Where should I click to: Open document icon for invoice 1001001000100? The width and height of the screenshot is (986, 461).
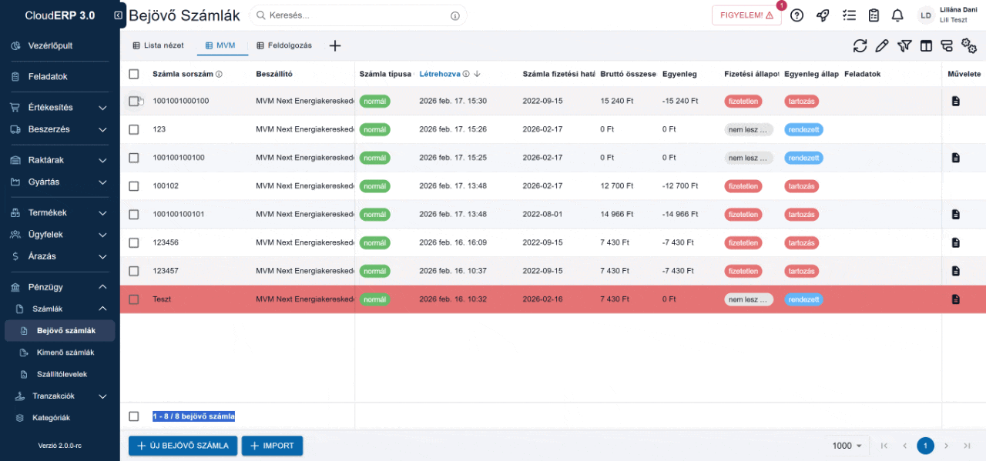coord(955,101)
